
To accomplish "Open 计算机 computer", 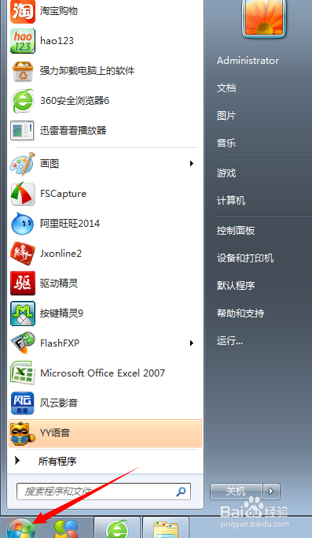I will (231, 200).
